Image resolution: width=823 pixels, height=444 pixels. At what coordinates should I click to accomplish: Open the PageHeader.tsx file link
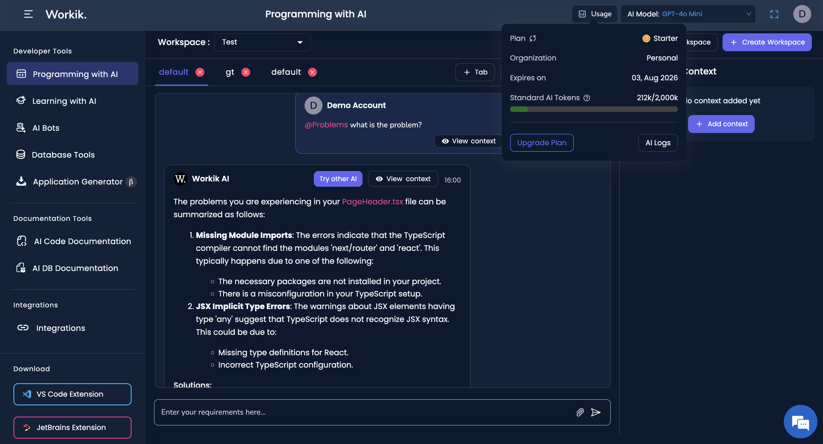pyautogui.click(x=372, y=202)
